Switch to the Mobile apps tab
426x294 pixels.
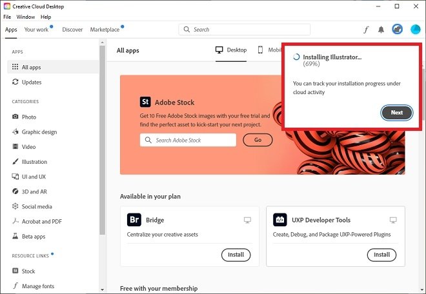[x=269, y=50]
